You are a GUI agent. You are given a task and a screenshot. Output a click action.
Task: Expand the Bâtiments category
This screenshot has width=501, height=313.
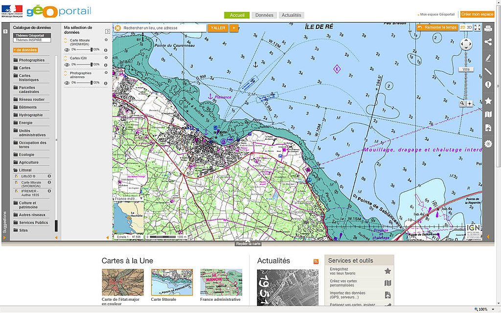pos(31,107)
